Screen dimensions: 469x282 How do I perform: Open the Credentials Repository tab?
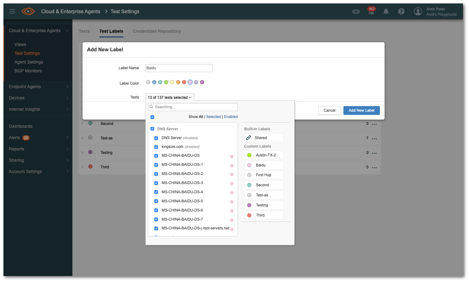tap(156, 31)
